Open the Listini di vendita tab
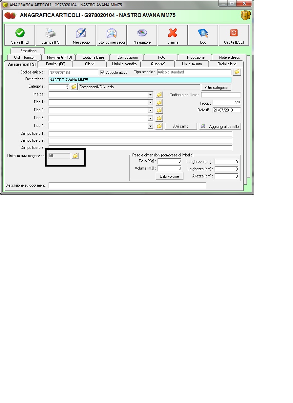 124,64
